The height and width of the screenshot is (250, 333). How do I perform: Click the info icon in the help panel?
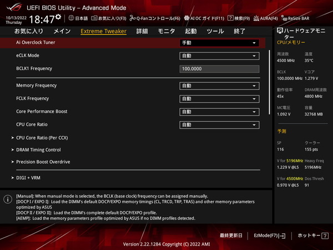pyautogui.click(x=8, y=198)
